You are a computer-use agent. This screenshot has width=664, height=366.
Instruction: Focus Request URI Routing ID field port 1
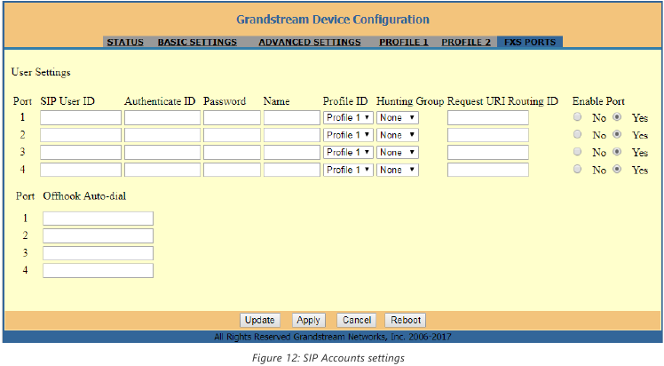pyautogui.click(x=488, y=118)
